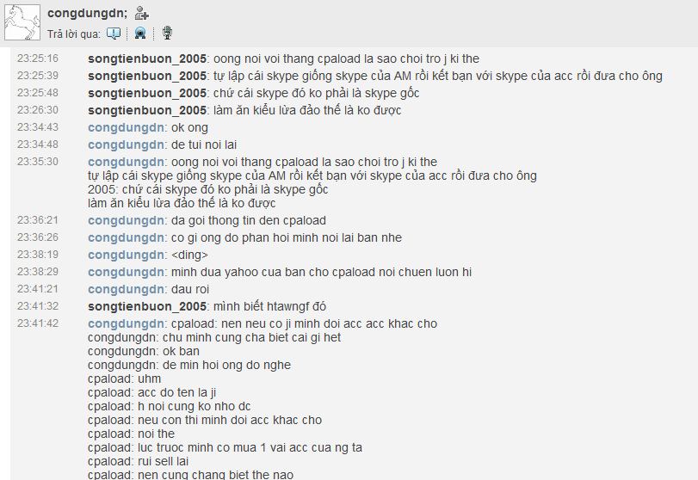Click the 23:25:39 message timestamp
Viewport: 698px width, 480px height.
point(38,76)
